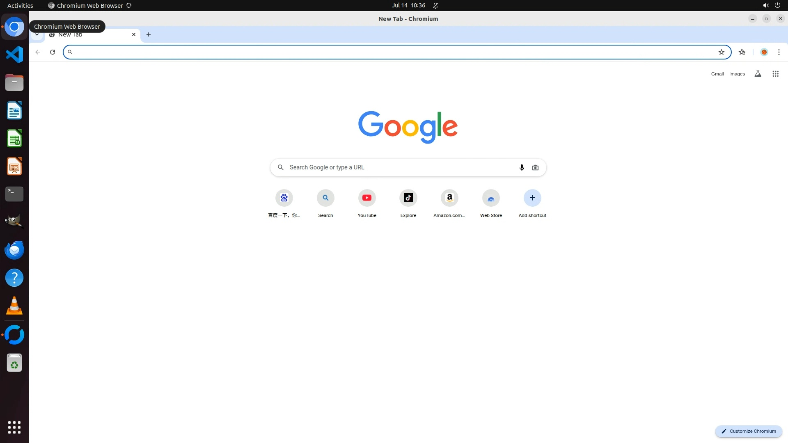Open the all bookmarks star button
This screenshot has width=788, height=443.
(742, 52)
